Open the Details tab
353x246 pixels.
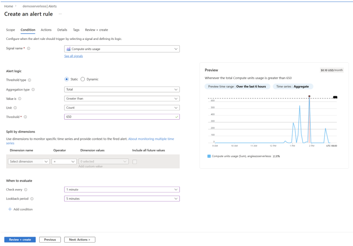pos(62,30)
